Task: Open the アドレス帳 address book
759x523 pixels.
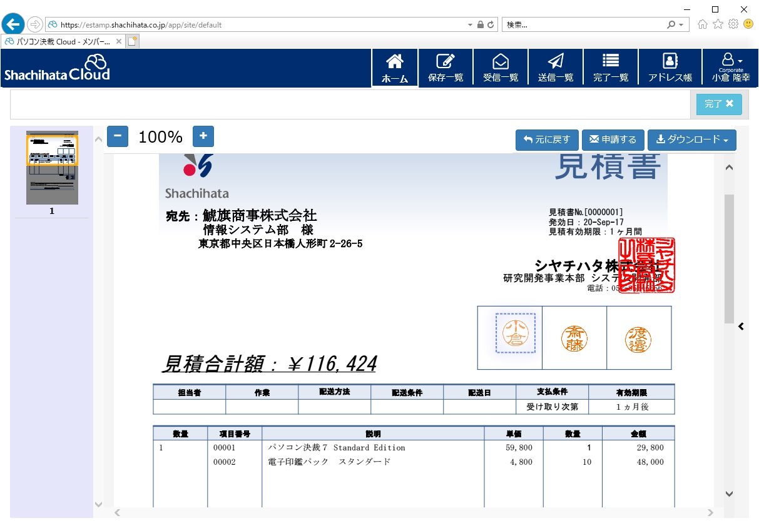Action: [670, 66]
